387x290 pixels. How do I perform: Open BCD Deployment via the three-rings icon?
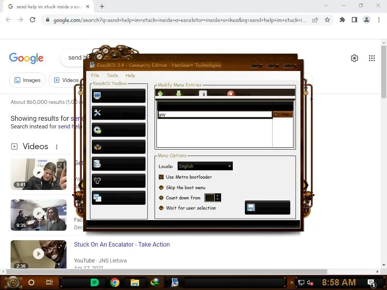(118, 181)
